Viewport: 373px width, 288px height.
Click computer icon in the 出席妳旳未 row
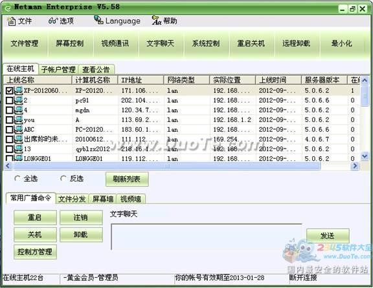[18, 139]
